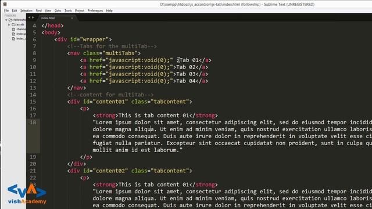
Task: Click the followship folder icon in sidebar
Action: pos(10,20)
